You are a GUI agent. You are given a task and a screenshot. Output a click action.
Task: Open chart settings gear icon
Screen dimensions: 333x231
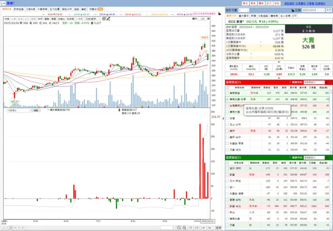104,19
